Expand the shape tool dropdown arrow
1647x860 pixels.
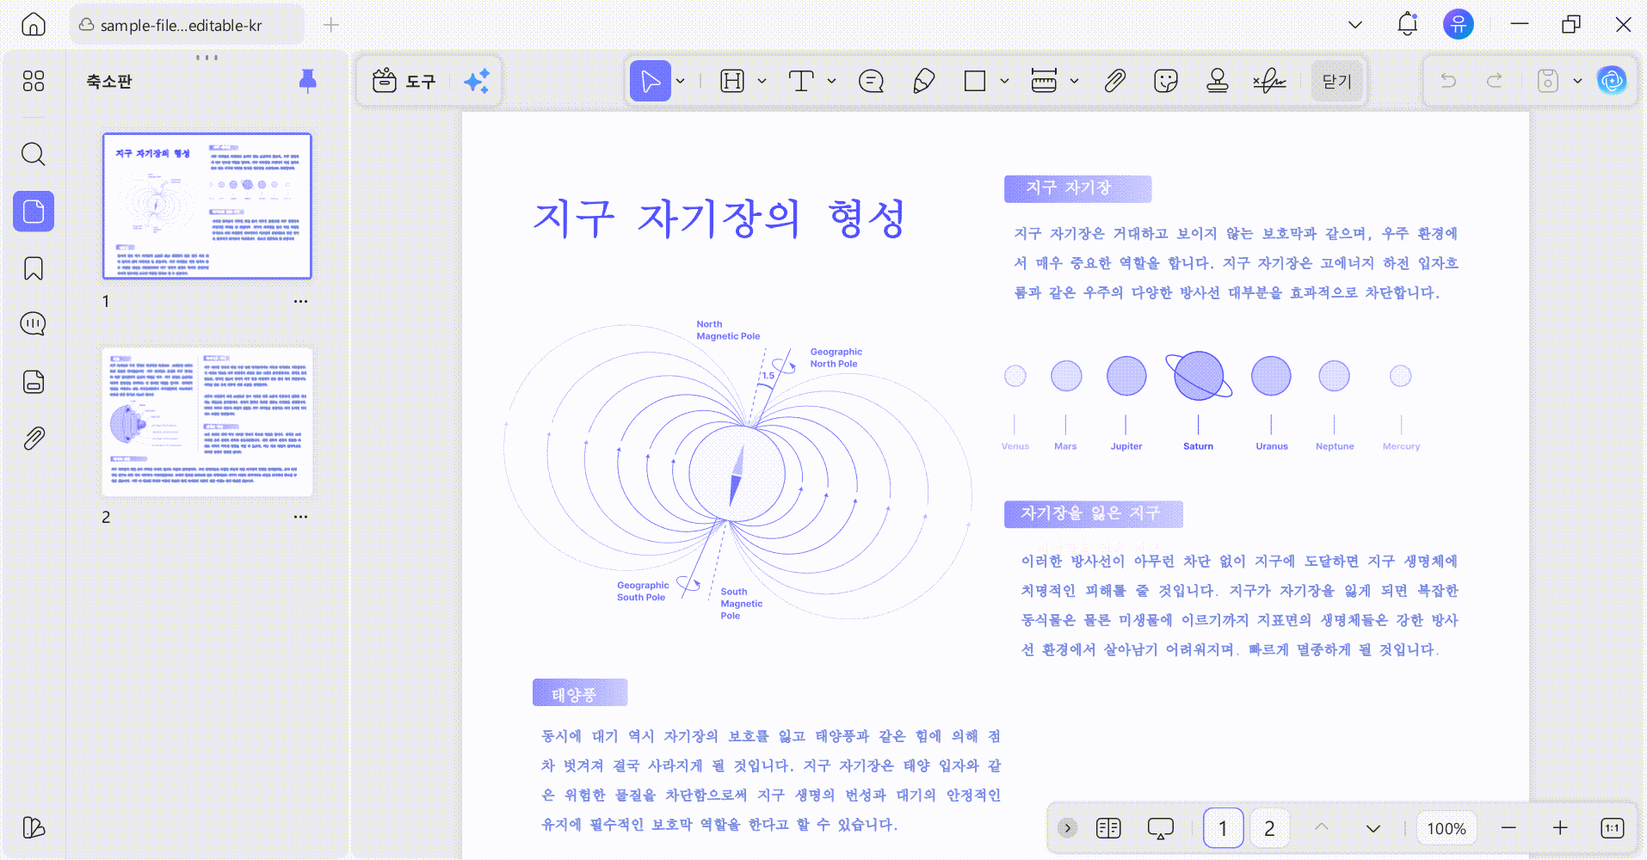1004,81
